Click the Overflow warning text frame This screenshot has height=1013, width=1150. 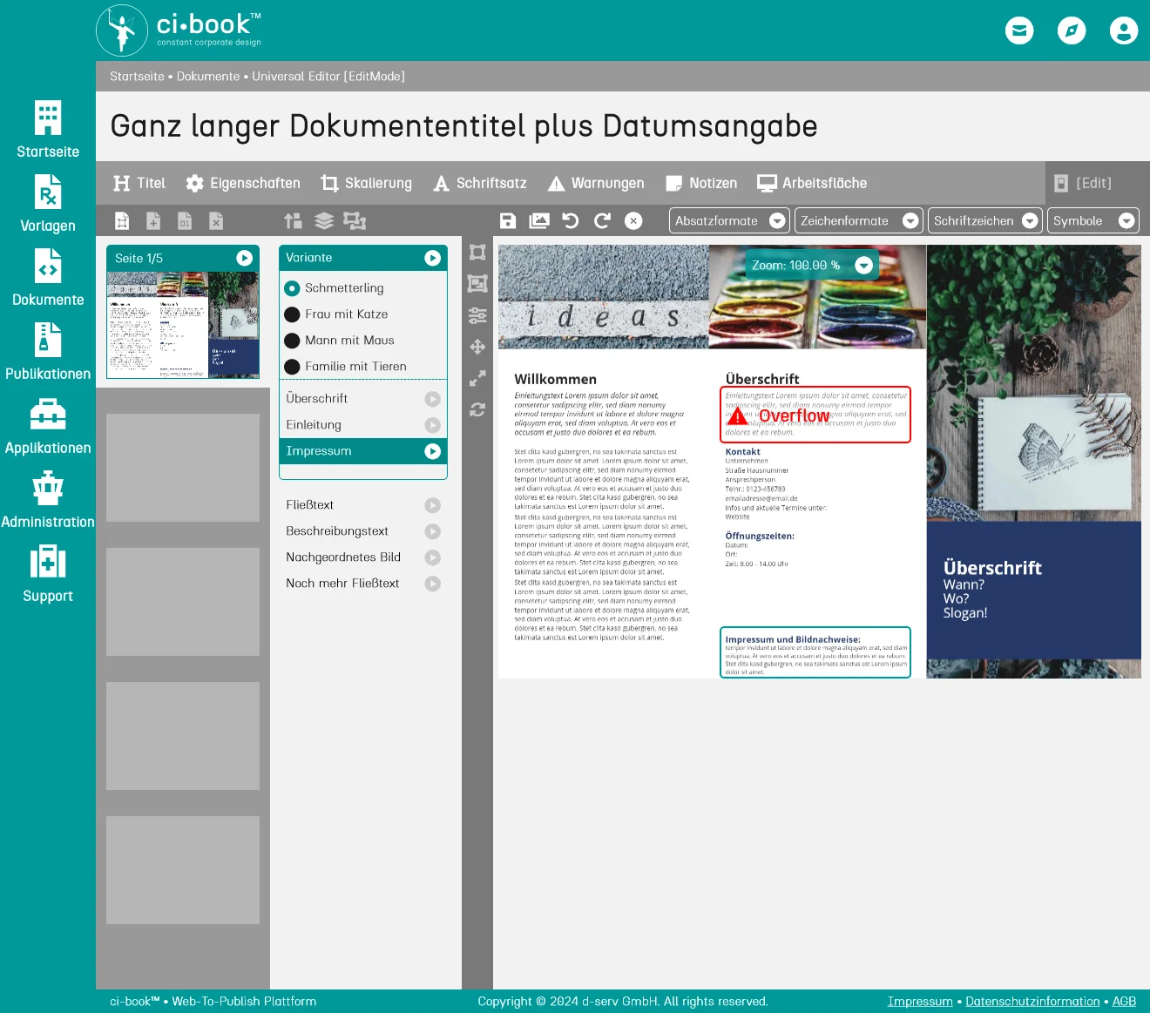click(x=815, y=415)
